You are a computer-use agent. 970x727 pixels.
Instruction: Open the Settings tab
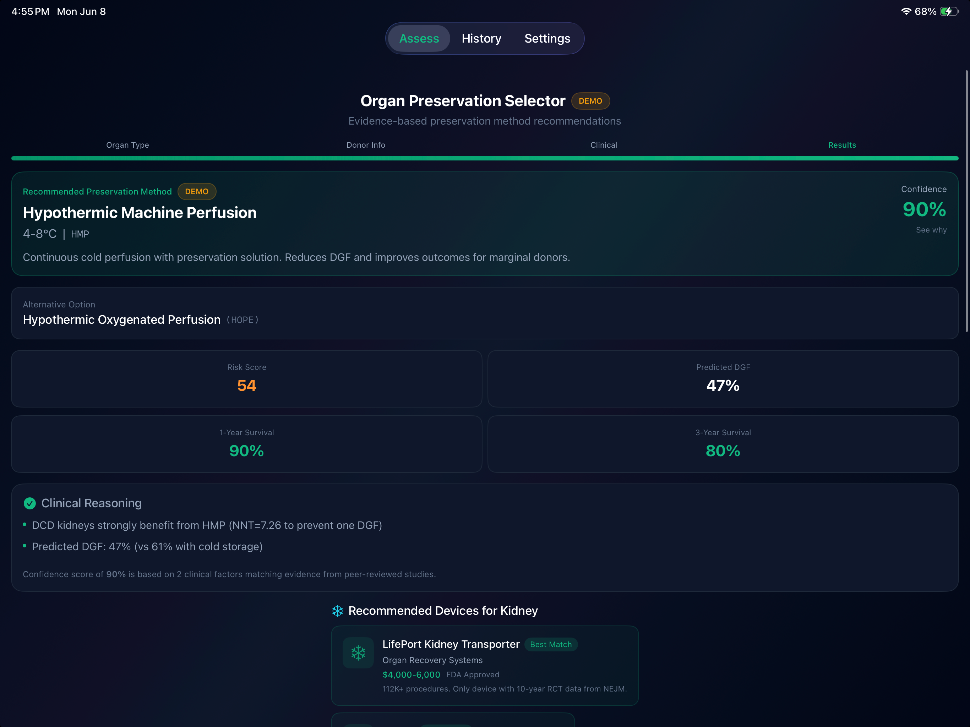point(547,39)
